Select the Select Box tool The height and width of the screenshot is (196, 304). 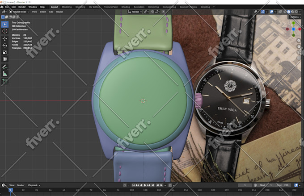4,24
